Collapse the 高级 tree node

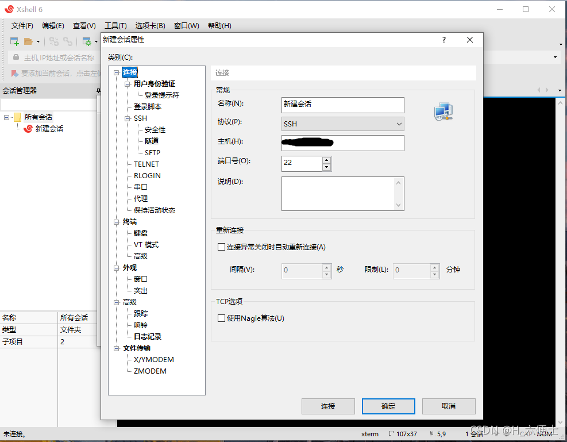tap(117, 302)
